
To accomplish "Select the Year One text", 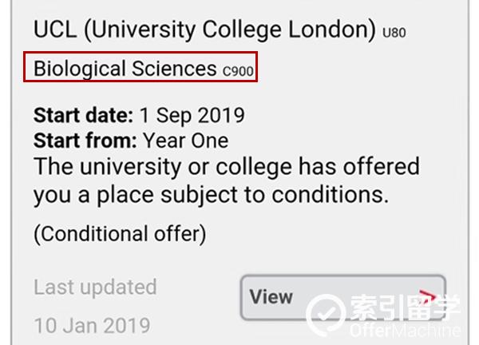I will click(x=186, y=141).
